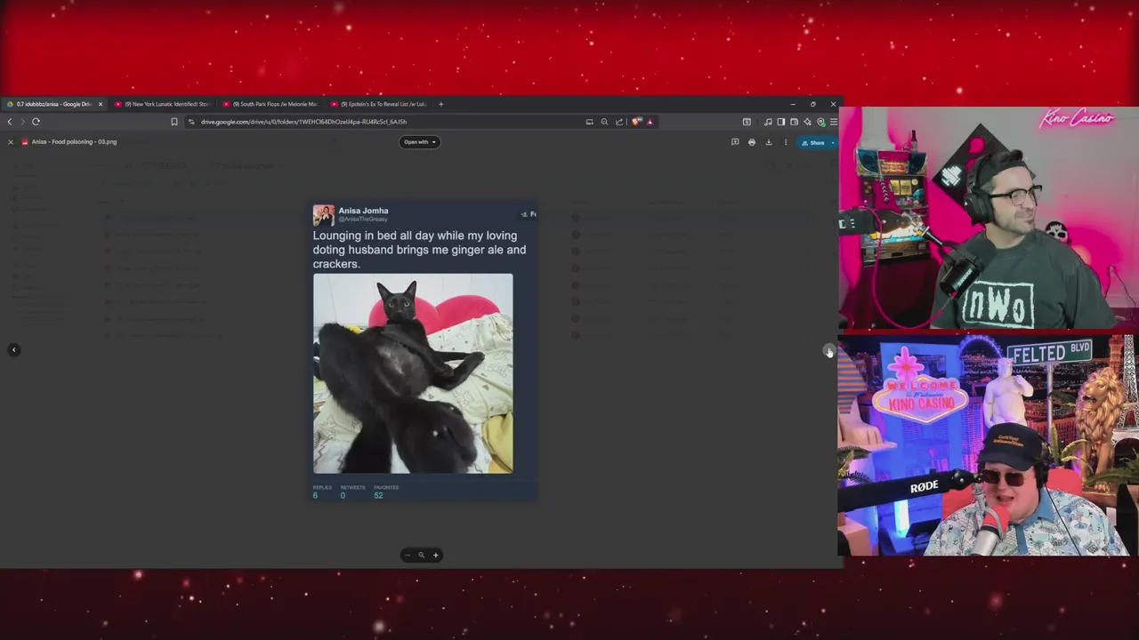Open the media control music note icon
The image size is (1139, 640).
[768, 122]
